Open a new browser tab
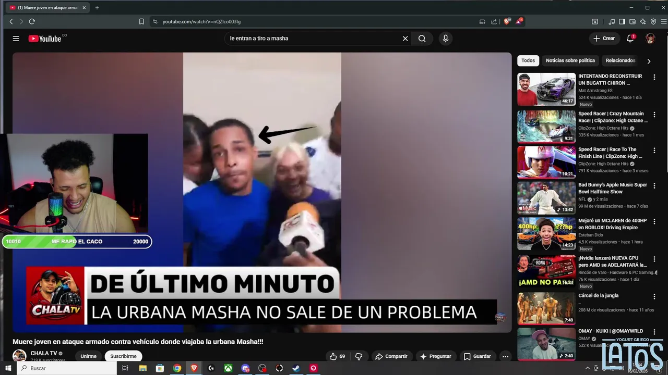Viewport: 668px width, 375px height. point(97,7)
